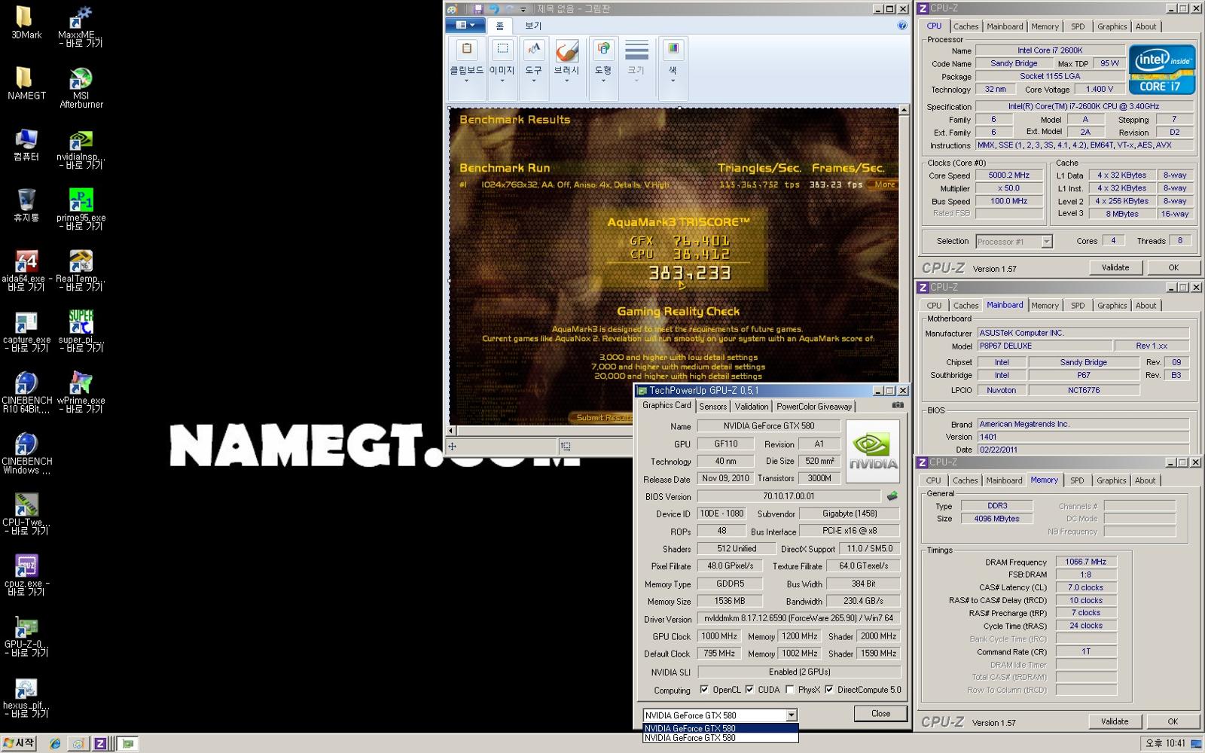Open the aida64.exe shortcut
Screen dimensions: 1205x753
(x=26, y=271)
